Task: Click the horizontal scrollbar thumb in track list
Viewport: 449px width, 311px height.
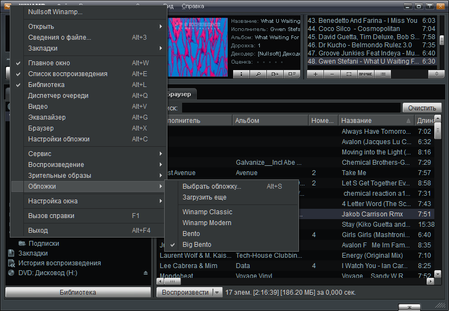Action: pos(173,282)
